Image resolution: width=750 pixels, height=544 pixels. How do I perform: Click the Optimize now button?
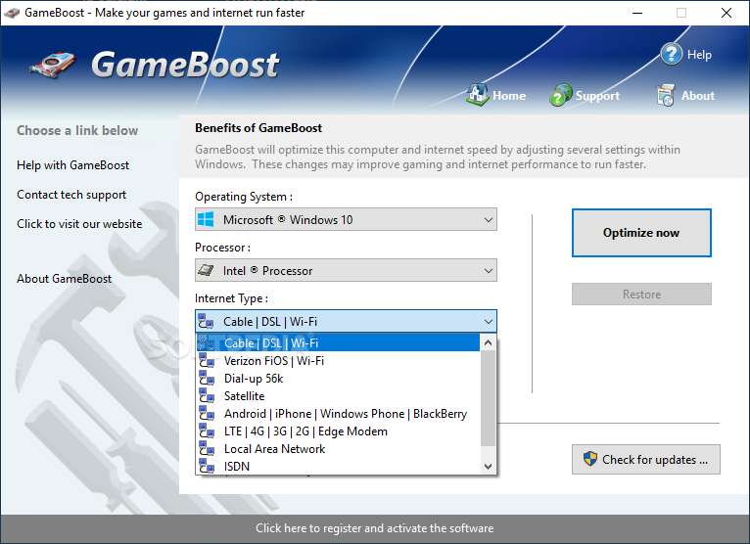[641, 233]
